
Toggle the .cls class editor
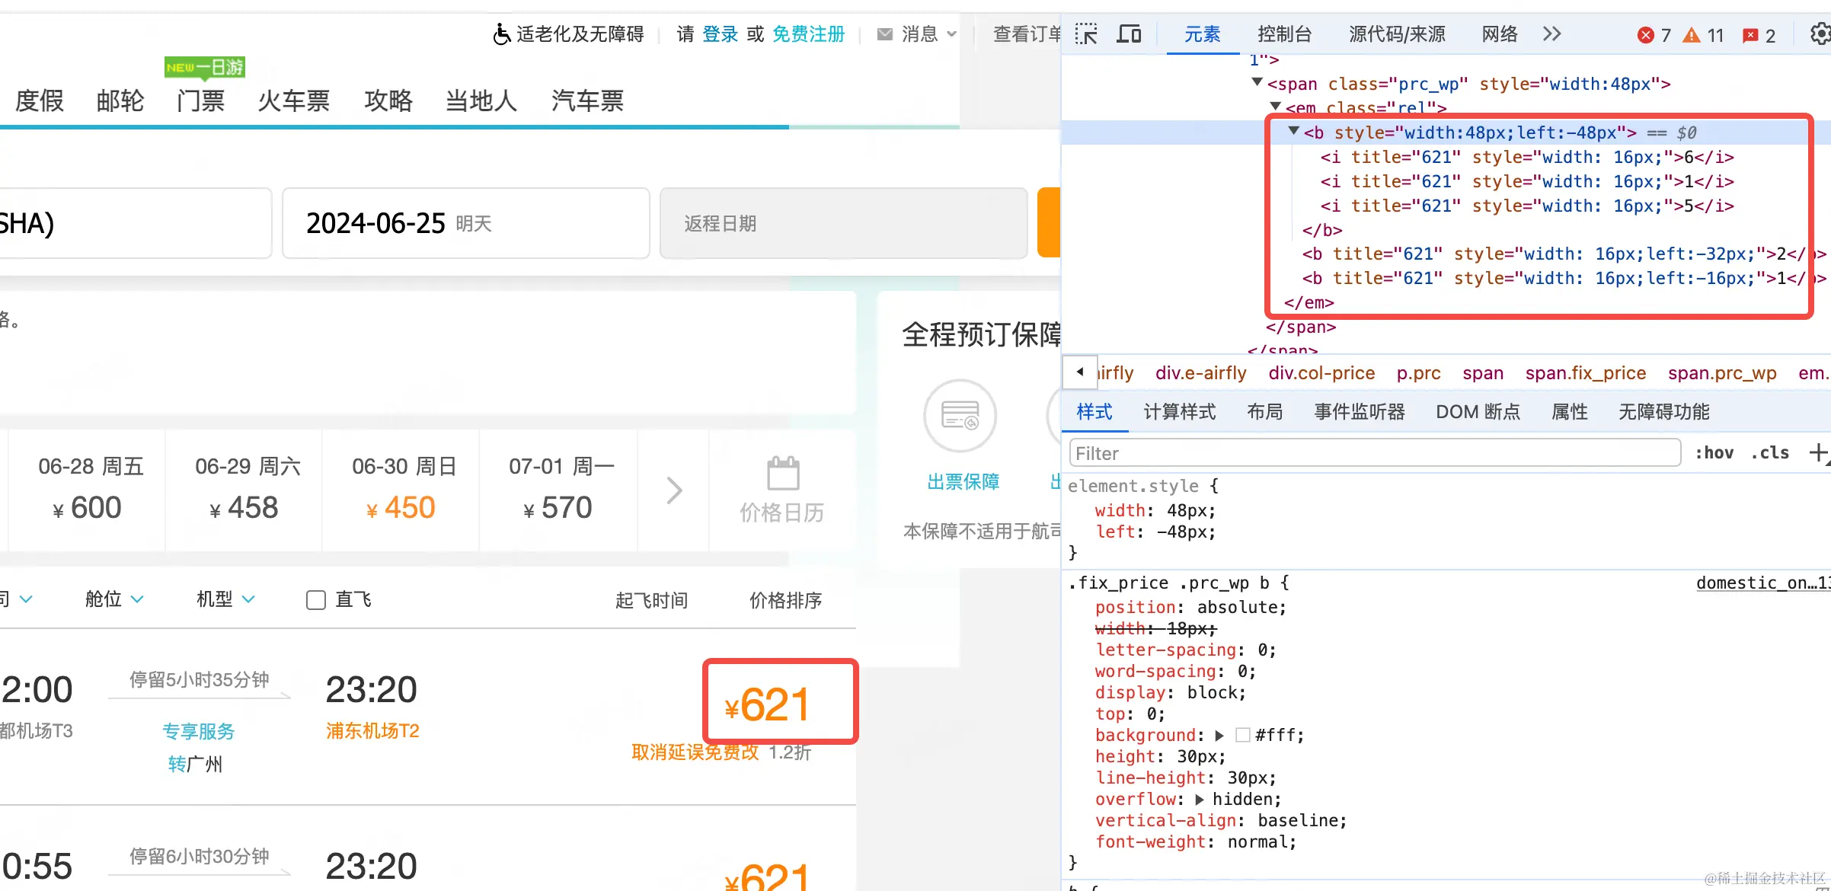1770,453
